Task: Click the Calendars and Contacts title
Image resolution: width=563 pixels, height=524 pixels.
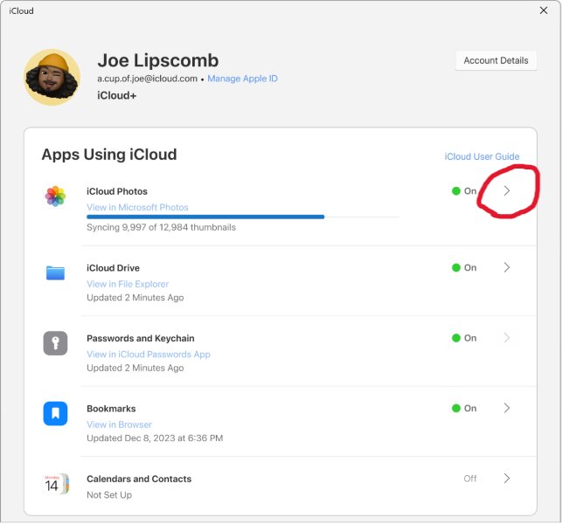Action: [139, 479]
